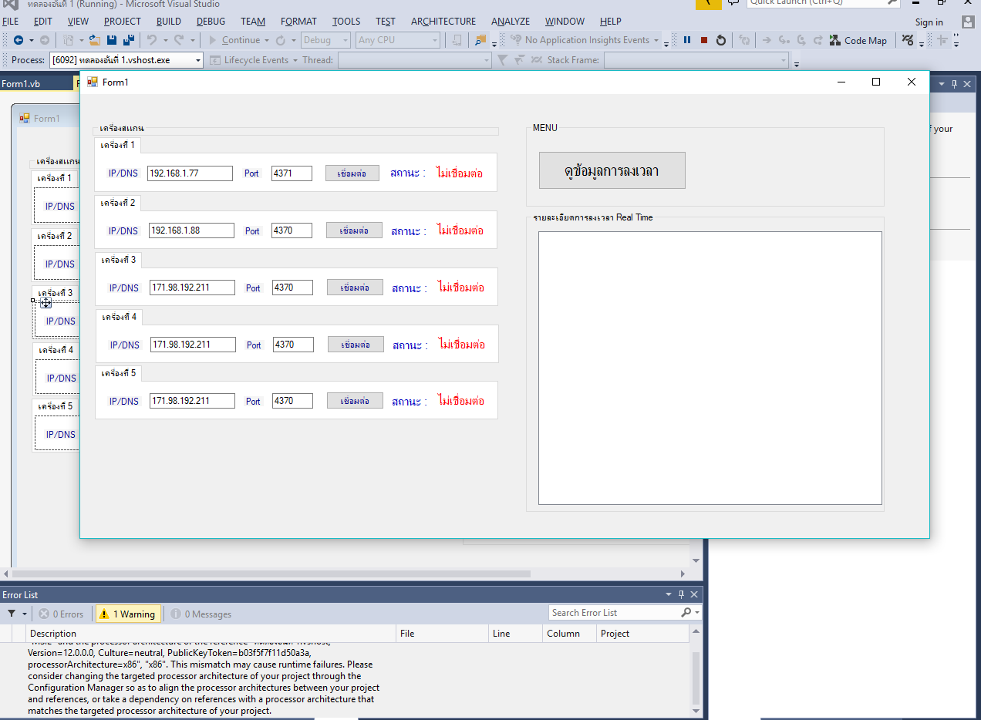Click the Open File folder icon
The height and width of the screenshot is (720, 981).
tap(94, 40)
